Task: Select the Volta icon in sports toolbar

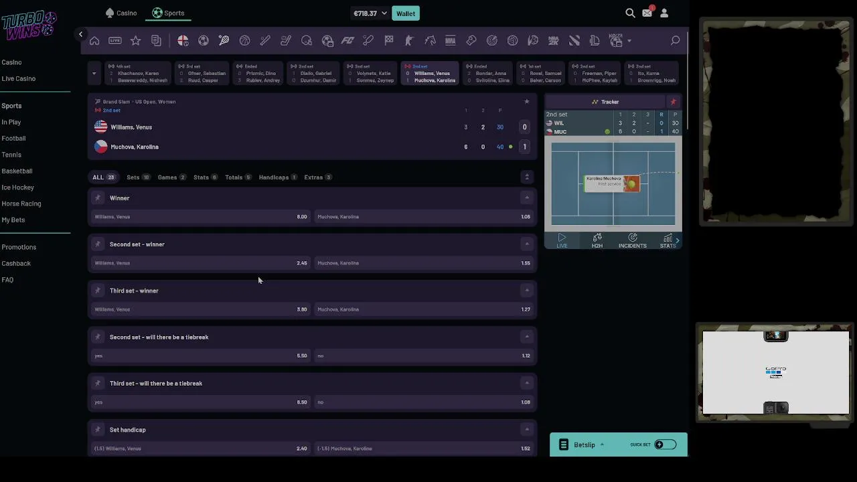Action: point(616,41)
